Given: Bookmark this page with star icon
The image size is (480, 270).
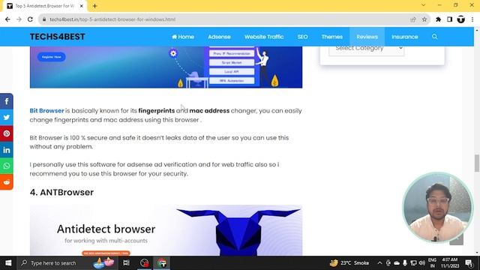Looking at the screenshot, I should click(424, 19).
